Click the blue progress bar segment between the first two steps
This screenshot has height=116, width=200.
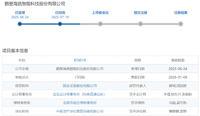click(x=40, y=24)
